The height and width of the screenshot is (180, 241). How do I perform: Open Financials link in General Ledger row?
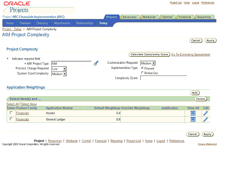(x=23, y=120)
